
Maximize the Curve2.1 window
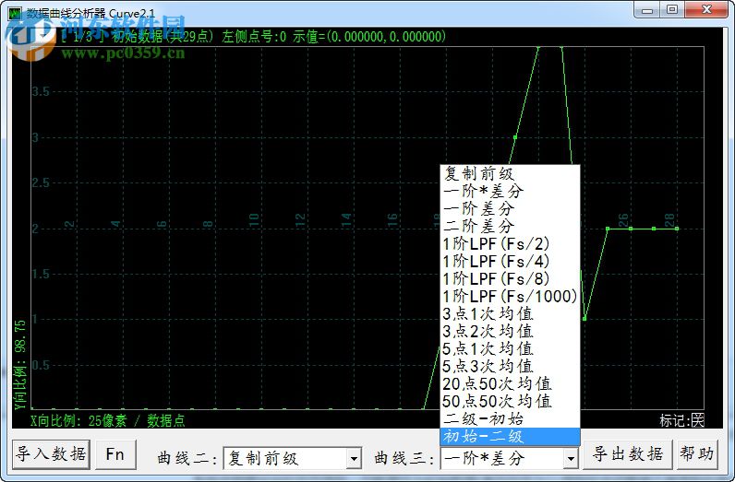[x=672, y=10]
